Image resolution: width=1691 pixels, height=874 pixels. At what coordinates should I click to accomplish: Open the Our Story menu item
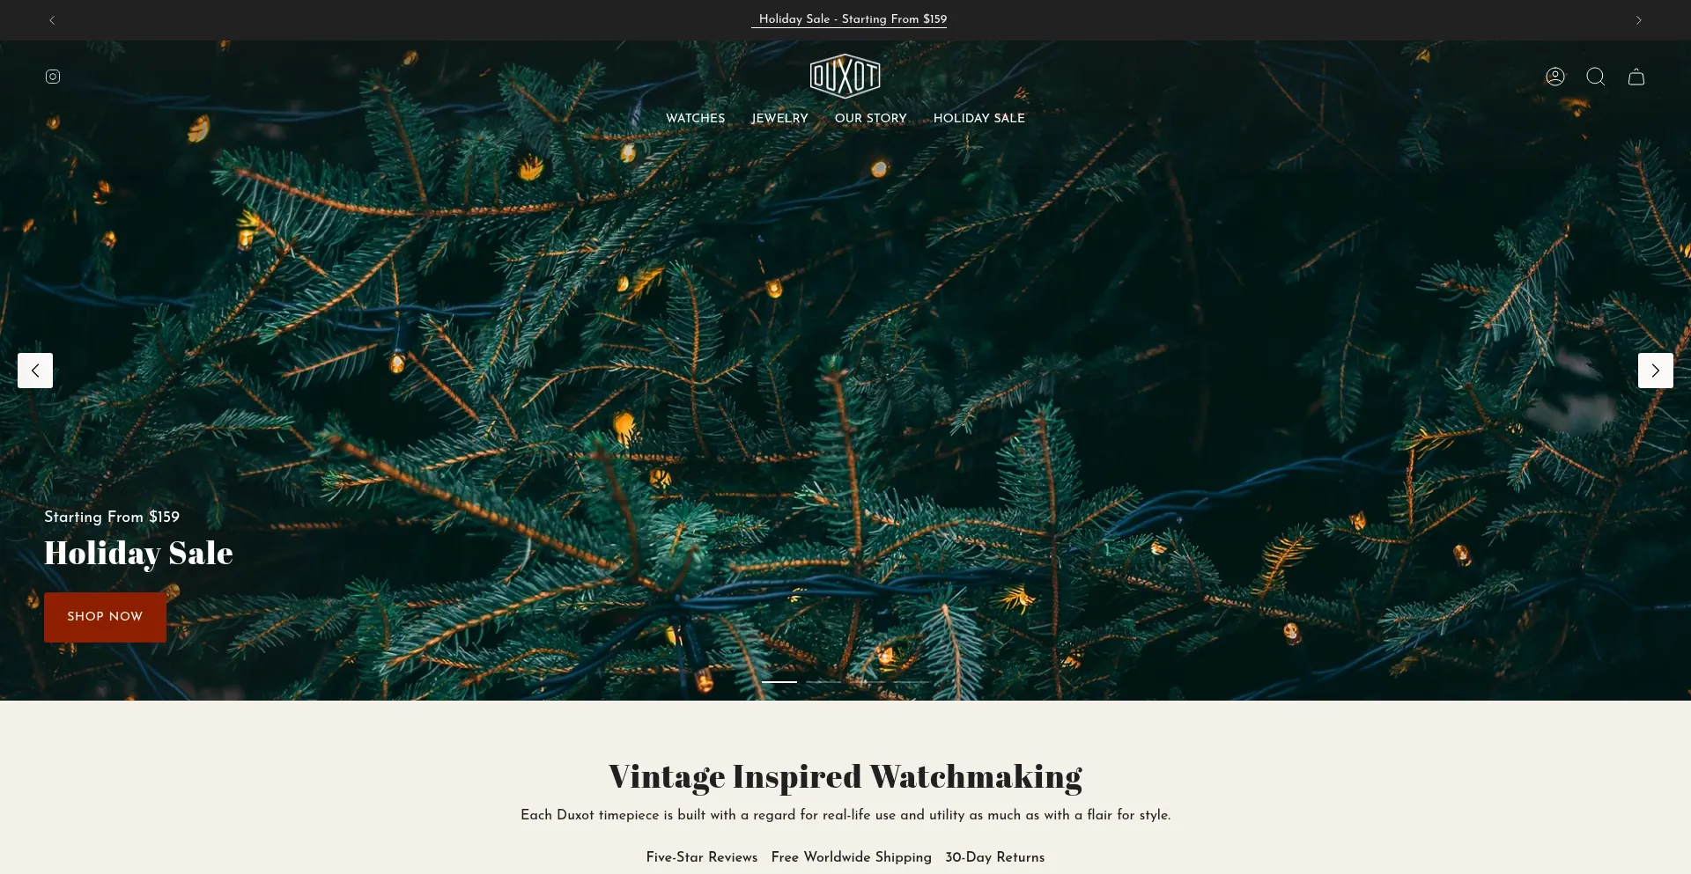tap(870, 118)
